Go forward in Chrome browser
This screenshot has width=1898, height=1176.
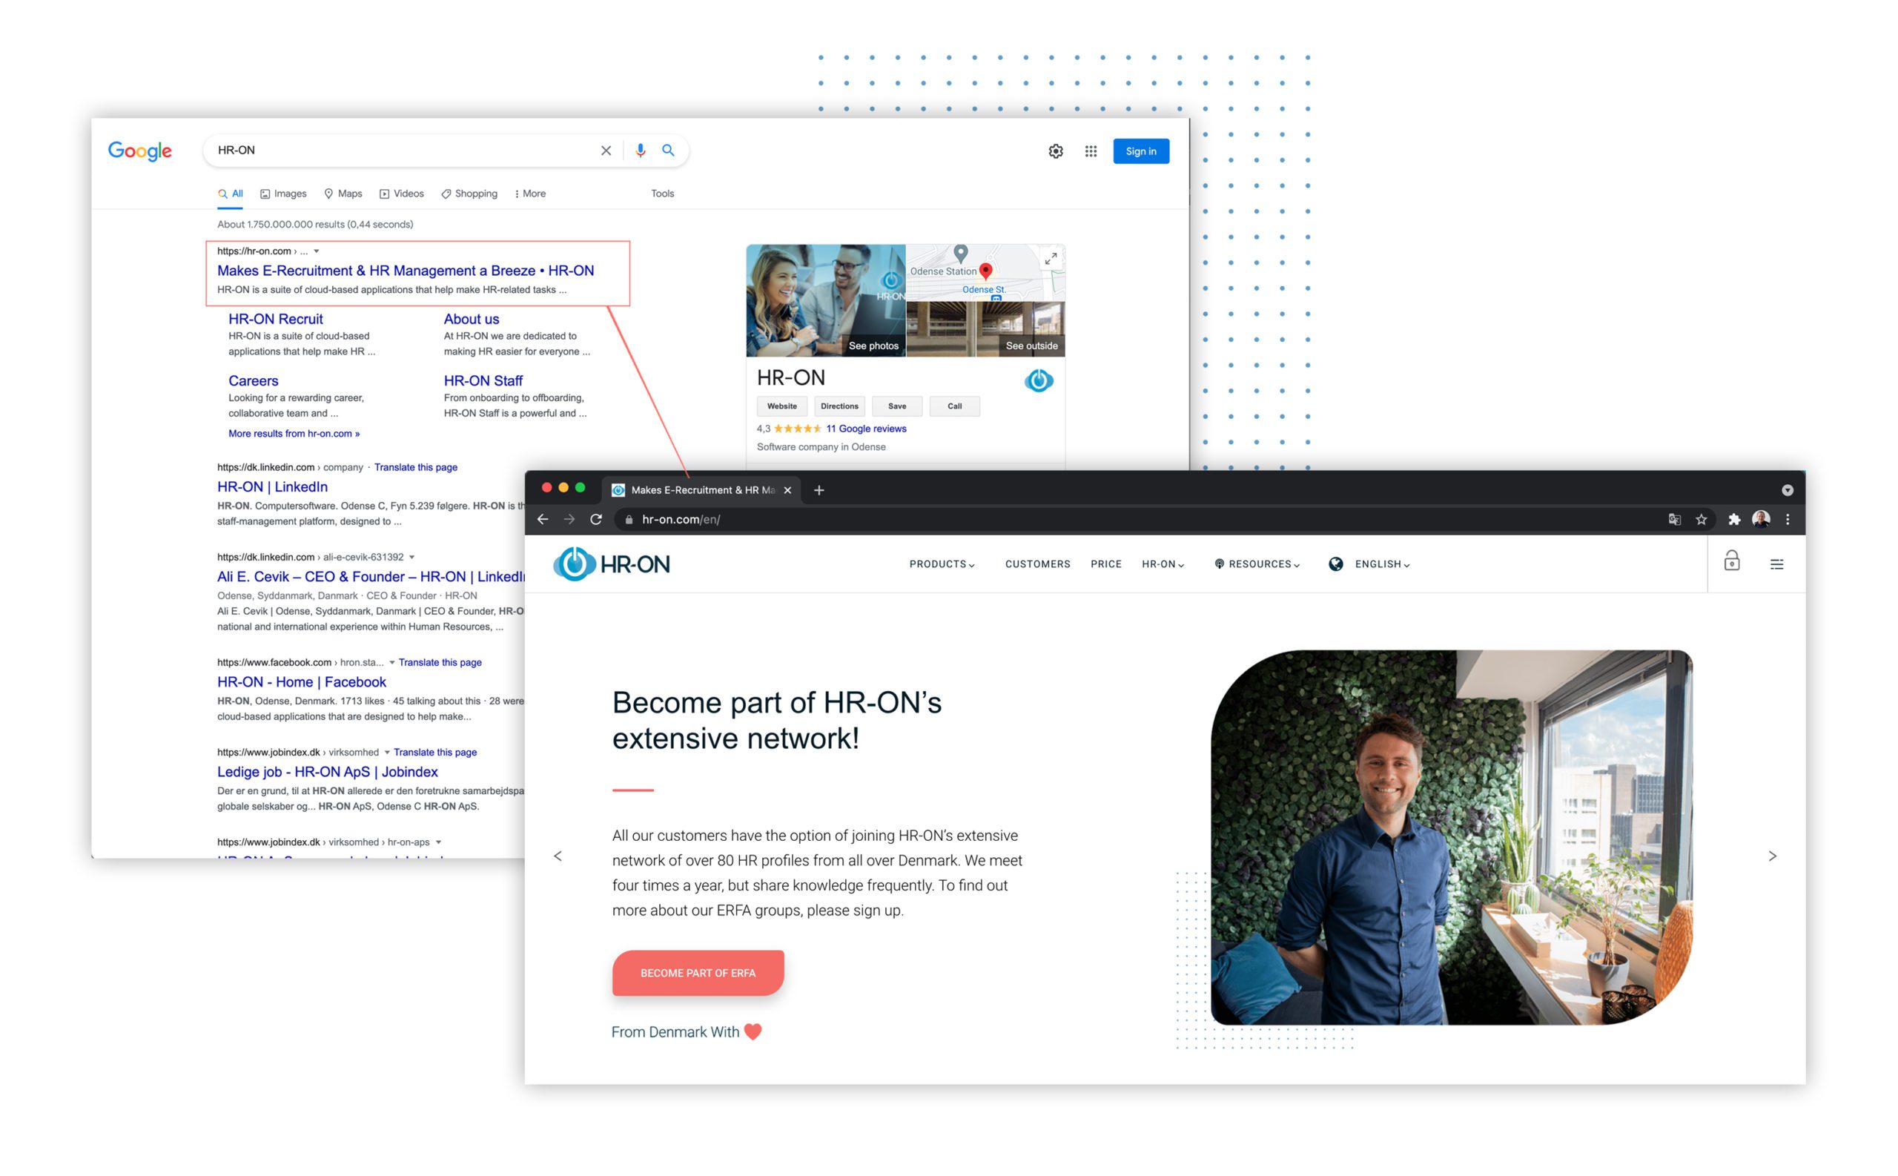tap(569, 520)
